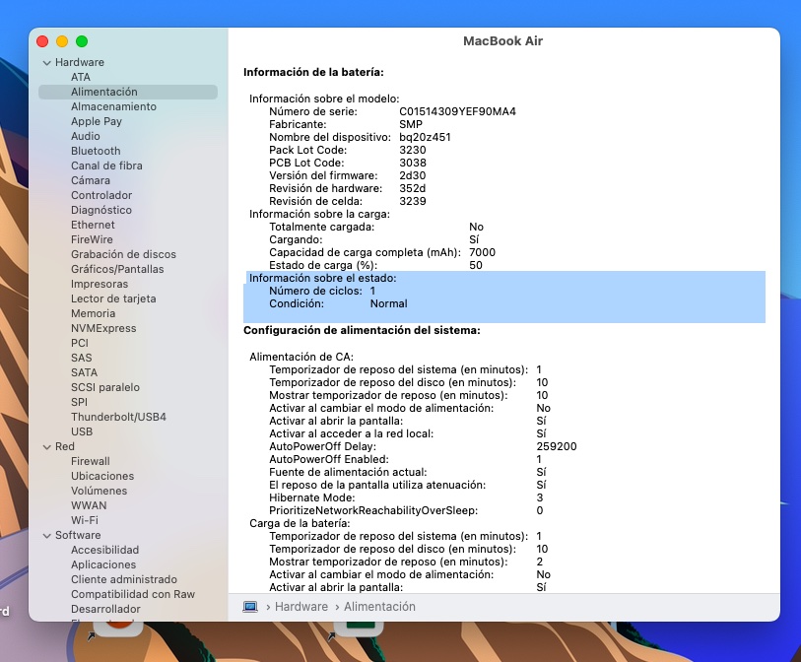Click Alimentación in the bottom path bar
The height and width of the screenshot is (662, 801).
point(379,607)
